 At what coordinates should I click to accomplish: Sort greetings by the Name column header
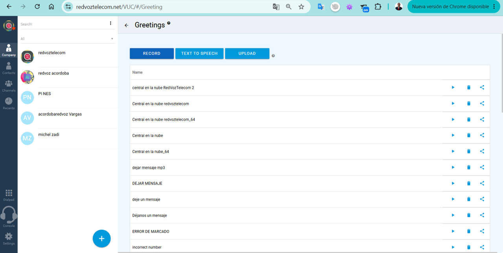pos(138,72)
